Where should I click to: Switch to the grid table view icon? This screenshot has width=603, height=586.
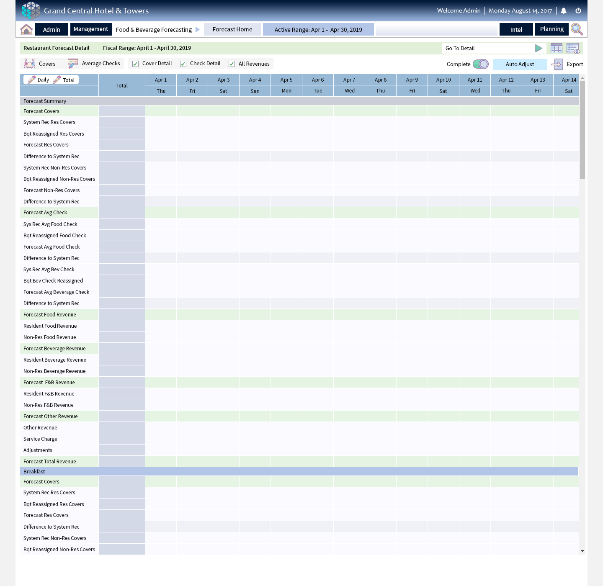[x=557, y=48]
